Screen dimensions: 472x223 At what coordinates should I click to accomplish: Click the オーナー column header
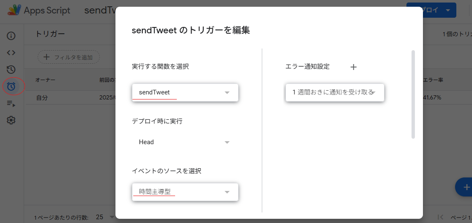(x=45, y=80)
